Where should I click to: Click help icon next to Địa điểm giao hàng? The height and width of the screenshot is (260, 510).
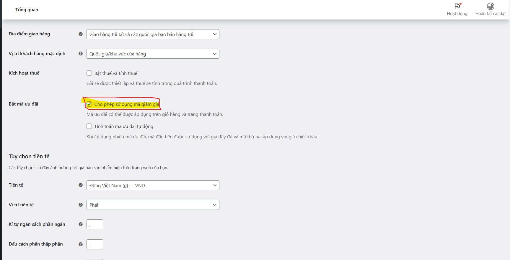click(x=81, y=34)
